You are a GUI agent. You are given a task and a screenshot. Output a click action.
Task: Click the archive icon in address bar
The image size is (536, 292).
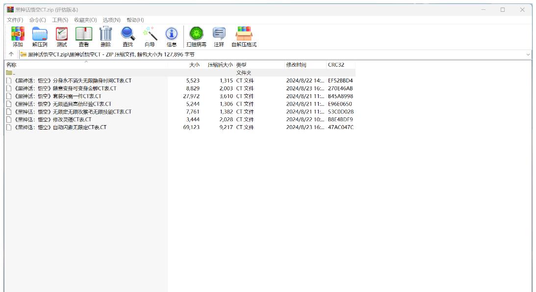tap(23, 54)
